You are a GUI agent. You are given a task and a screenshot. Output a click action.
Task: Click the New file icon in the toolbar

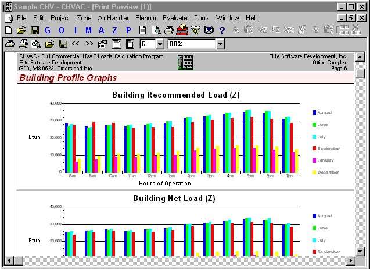(8, 30)
